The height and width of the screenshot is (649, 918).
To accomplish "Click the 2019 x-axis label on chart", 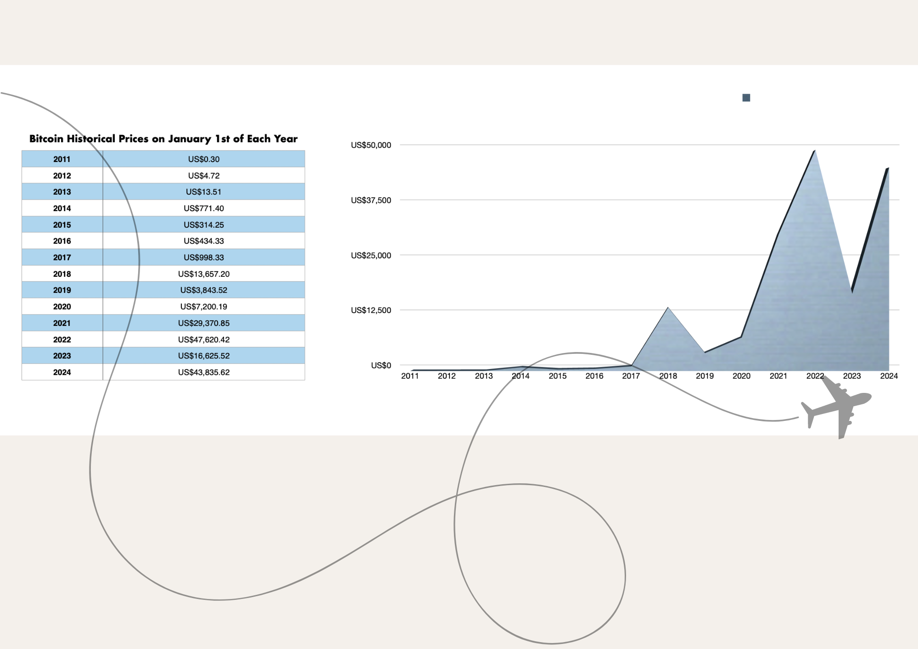I will click(x=705, y=376).
